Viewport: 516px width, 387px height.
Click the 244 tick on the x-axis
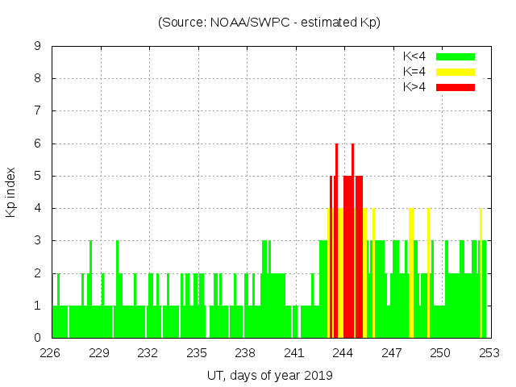click(343, 353)
